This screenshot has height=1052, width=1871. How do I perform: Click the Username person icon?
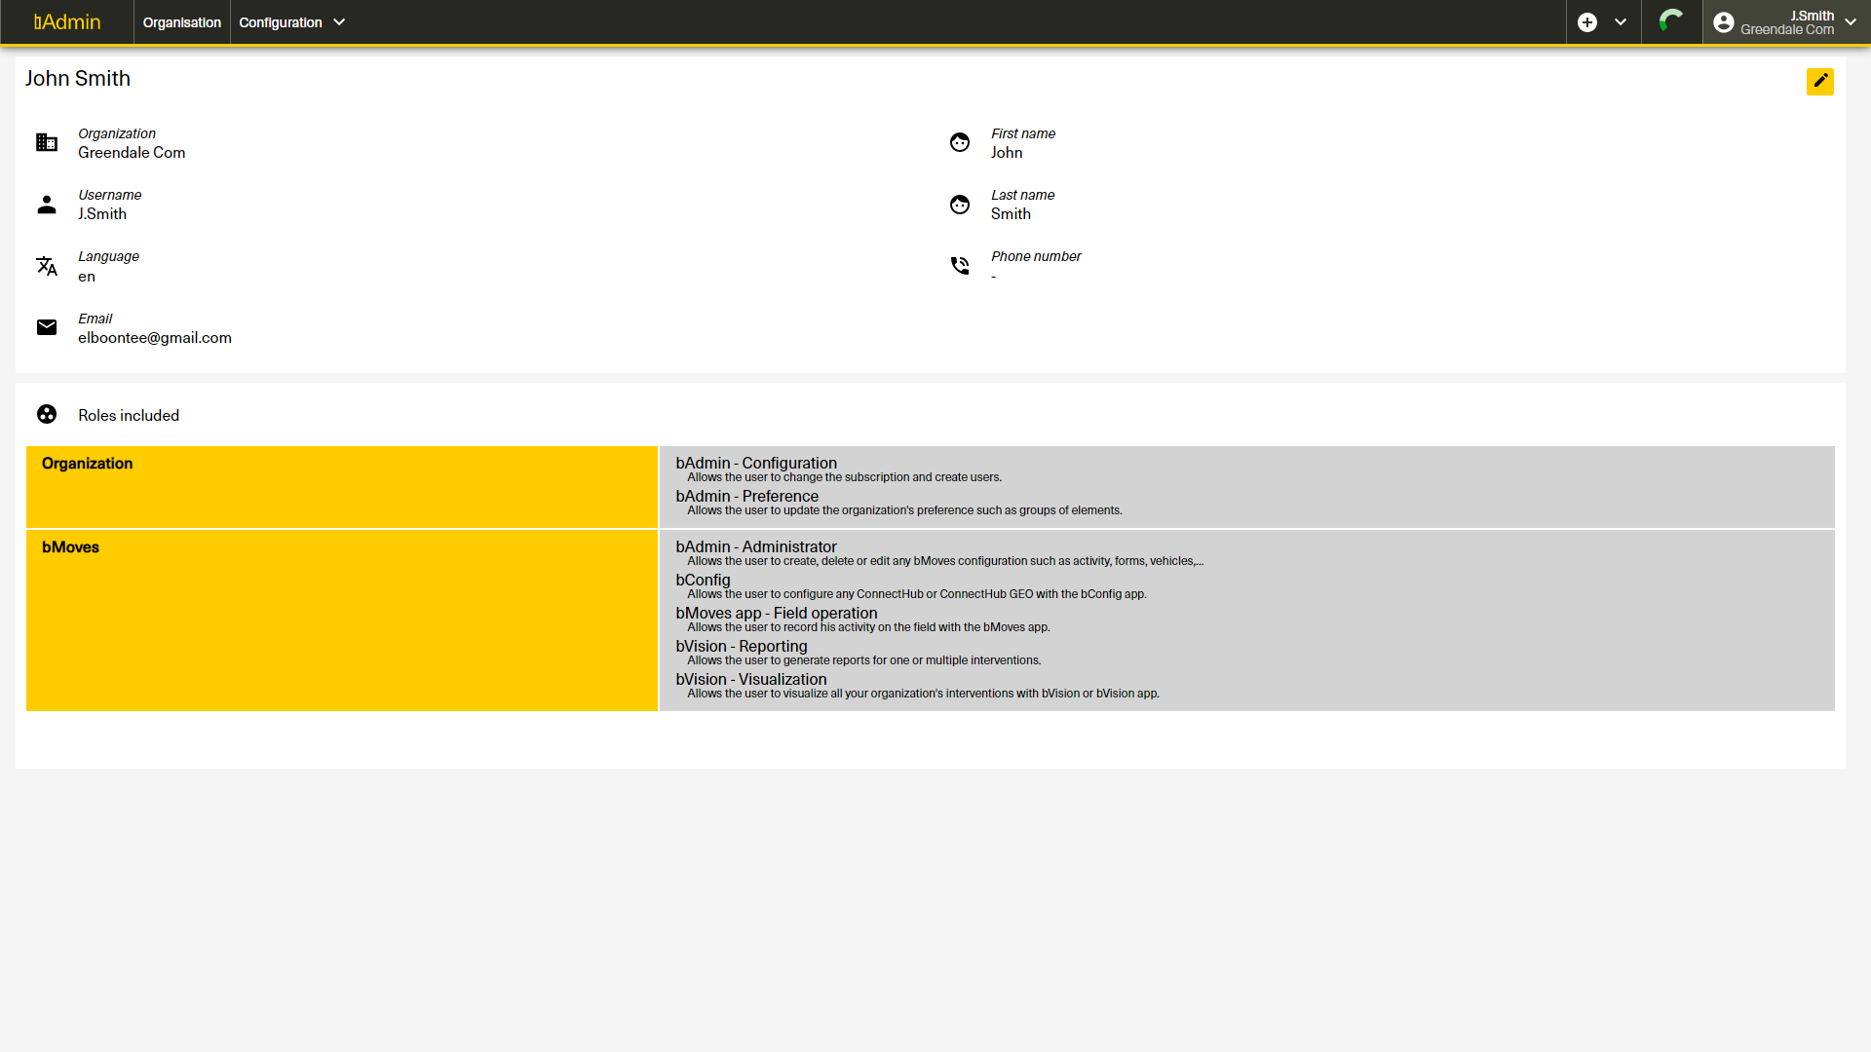point(47,205)
